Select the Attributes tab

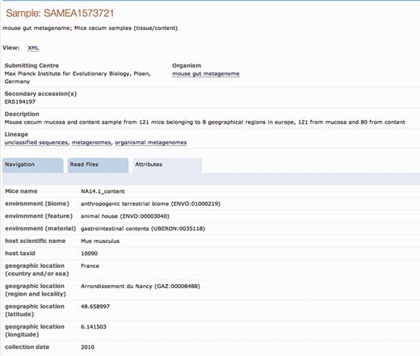coord(167,165)
